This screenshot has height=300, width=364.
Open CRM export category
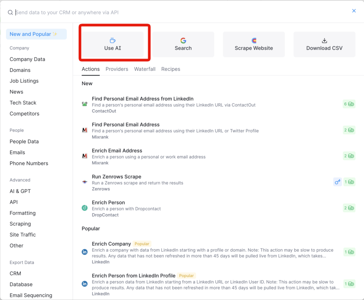coord(15,274)
